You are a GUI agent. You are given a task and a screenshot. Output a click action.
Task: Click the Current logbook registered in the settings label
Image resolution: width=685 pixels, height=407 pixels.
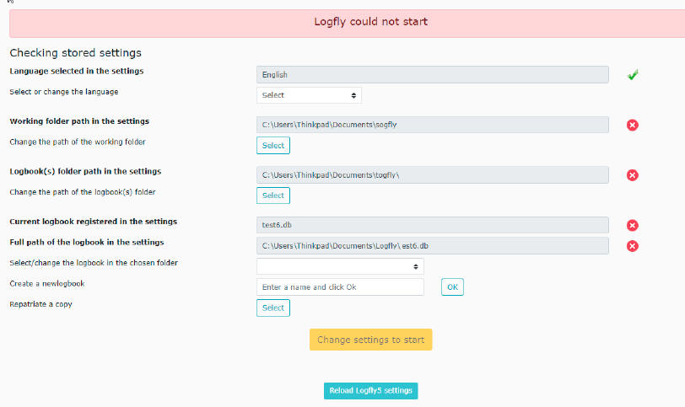click(x=93, y=222)
